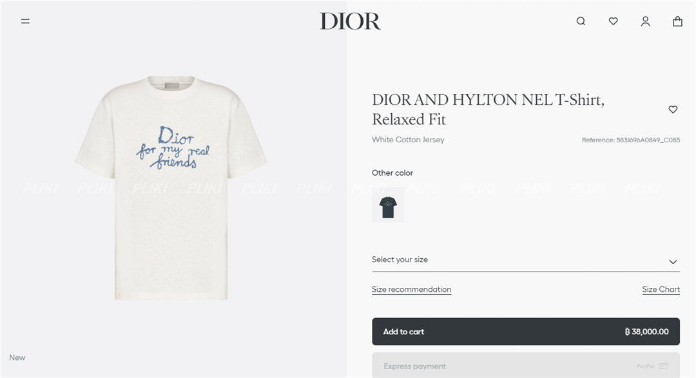This screenshot has height=378, width=696.
Task: Click the size dropdown chevron arrow
Action: 673,261
